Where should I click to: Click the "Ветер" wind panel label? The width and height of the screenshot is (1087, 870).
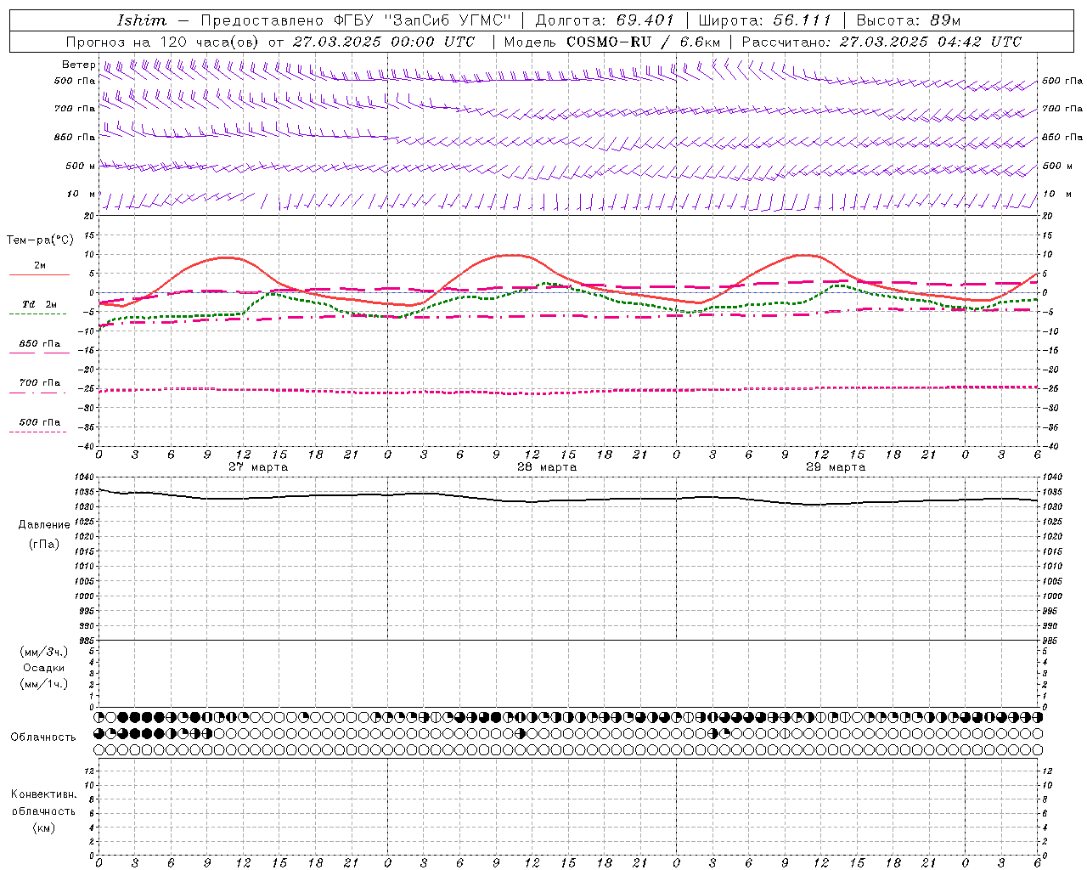pyautogui.click(x=78, y=65)
